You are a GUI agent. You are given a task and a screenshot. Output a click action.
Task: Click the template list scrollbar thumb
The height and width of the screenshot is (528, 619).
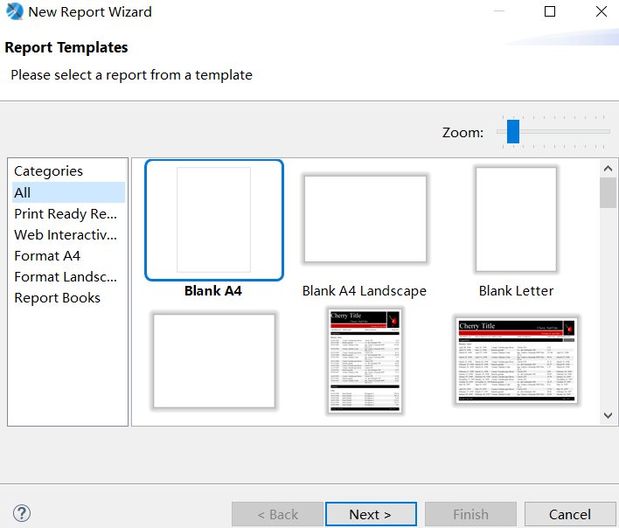tap(608, 192)
